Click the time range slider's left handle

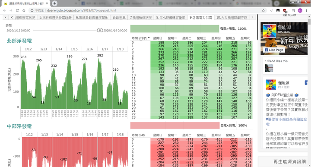click(98, 30)
